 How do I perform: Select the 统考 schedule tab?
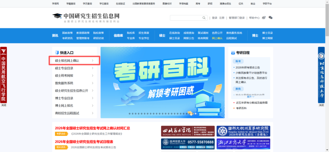pos(238,61)
